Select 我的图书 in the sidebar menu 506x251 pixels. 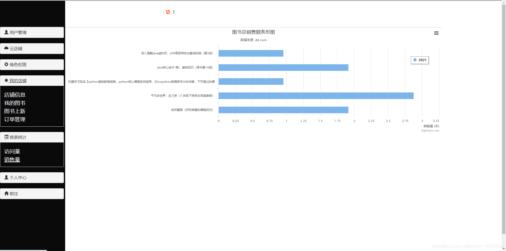(15, 103)
